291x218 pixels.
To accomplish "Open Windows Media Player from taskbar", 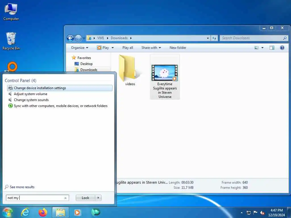I will (77, 212).
